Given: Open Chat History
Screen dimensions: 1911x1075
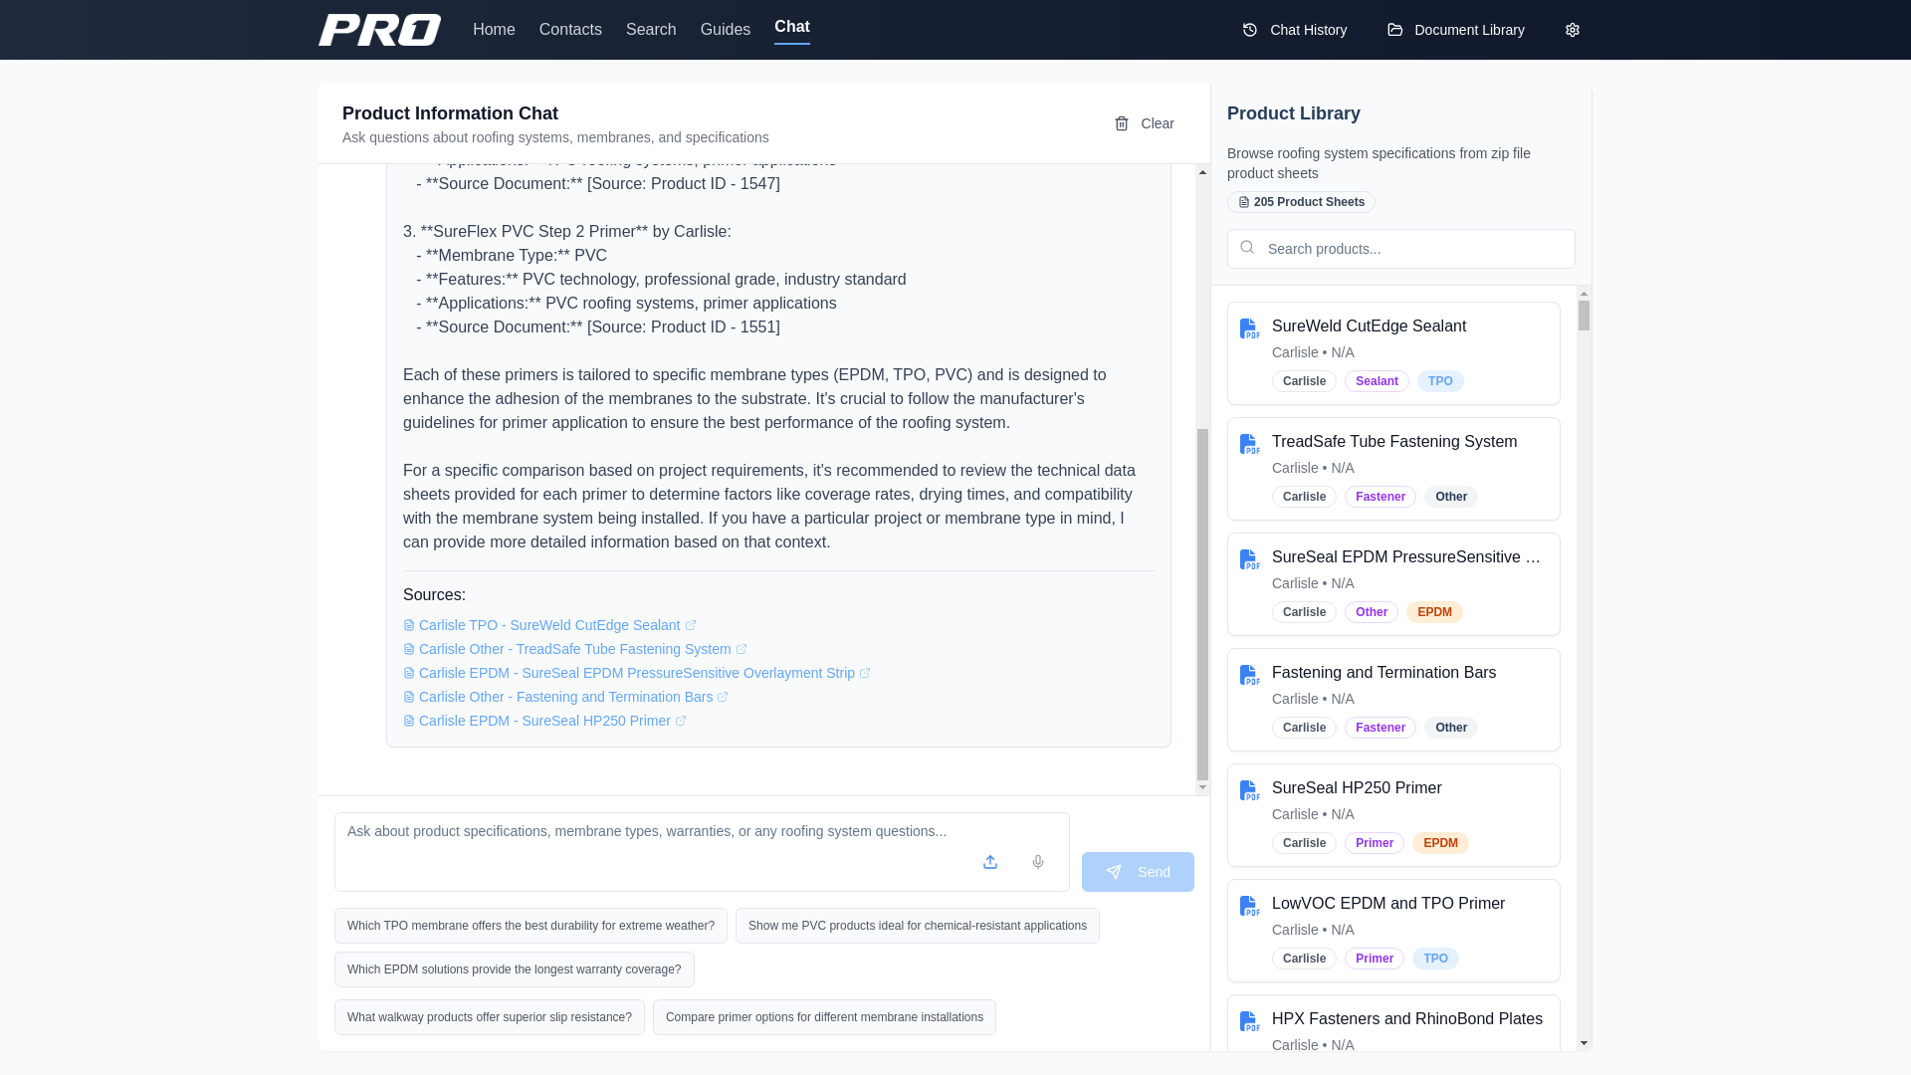Looking at the screenshot, I should (1295, 30).
